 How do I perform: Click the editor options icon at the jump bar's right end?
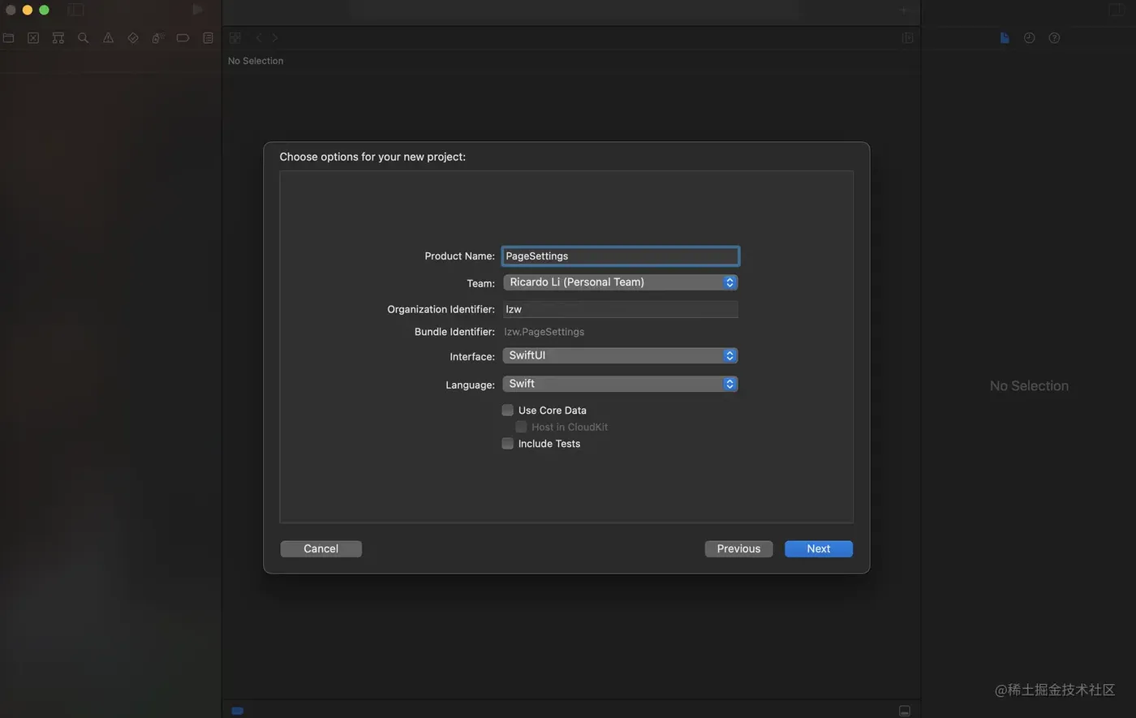pos(908,37)
